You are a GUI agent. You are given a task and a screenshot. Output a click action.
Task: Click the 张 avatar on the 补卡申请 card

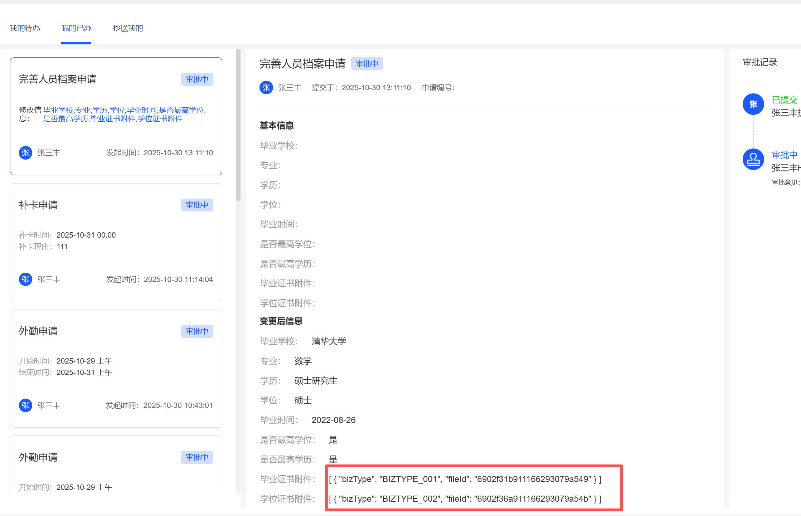[25, 279]
